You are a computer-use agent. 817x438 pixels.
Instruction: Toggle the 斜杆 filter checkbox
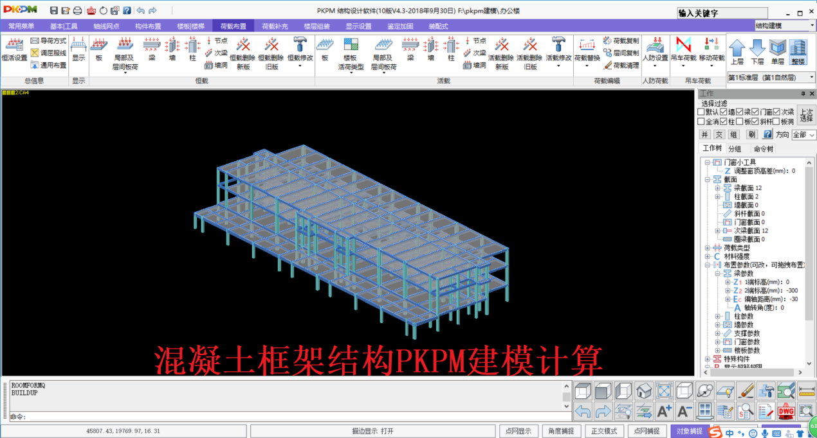click(755, 121)
